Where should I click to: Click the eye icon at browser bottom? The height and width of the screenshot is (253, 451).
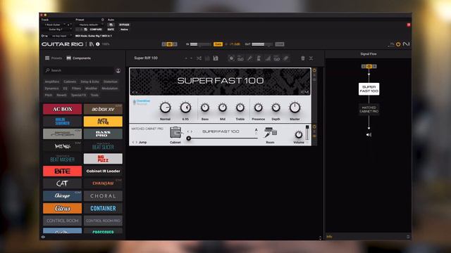[x=43, y=237]
